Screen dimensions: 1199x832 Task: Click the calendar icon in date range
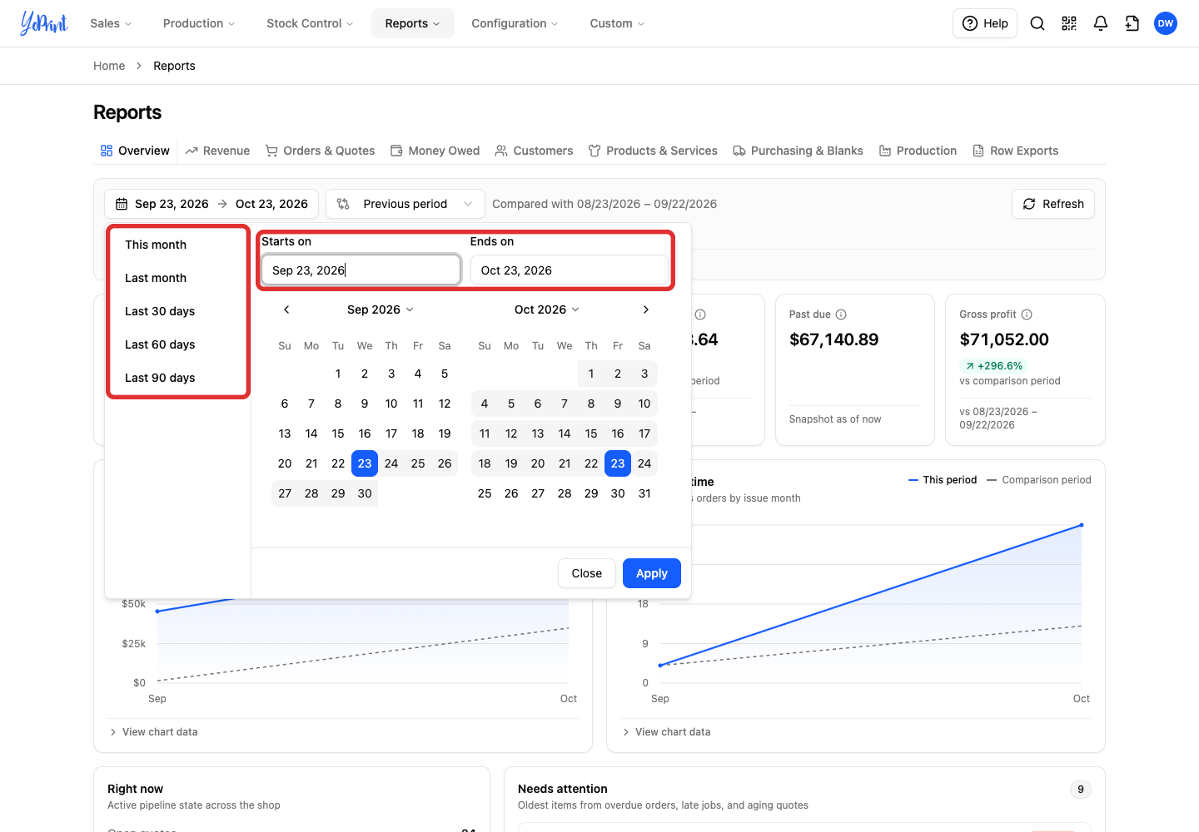point(122,204)
